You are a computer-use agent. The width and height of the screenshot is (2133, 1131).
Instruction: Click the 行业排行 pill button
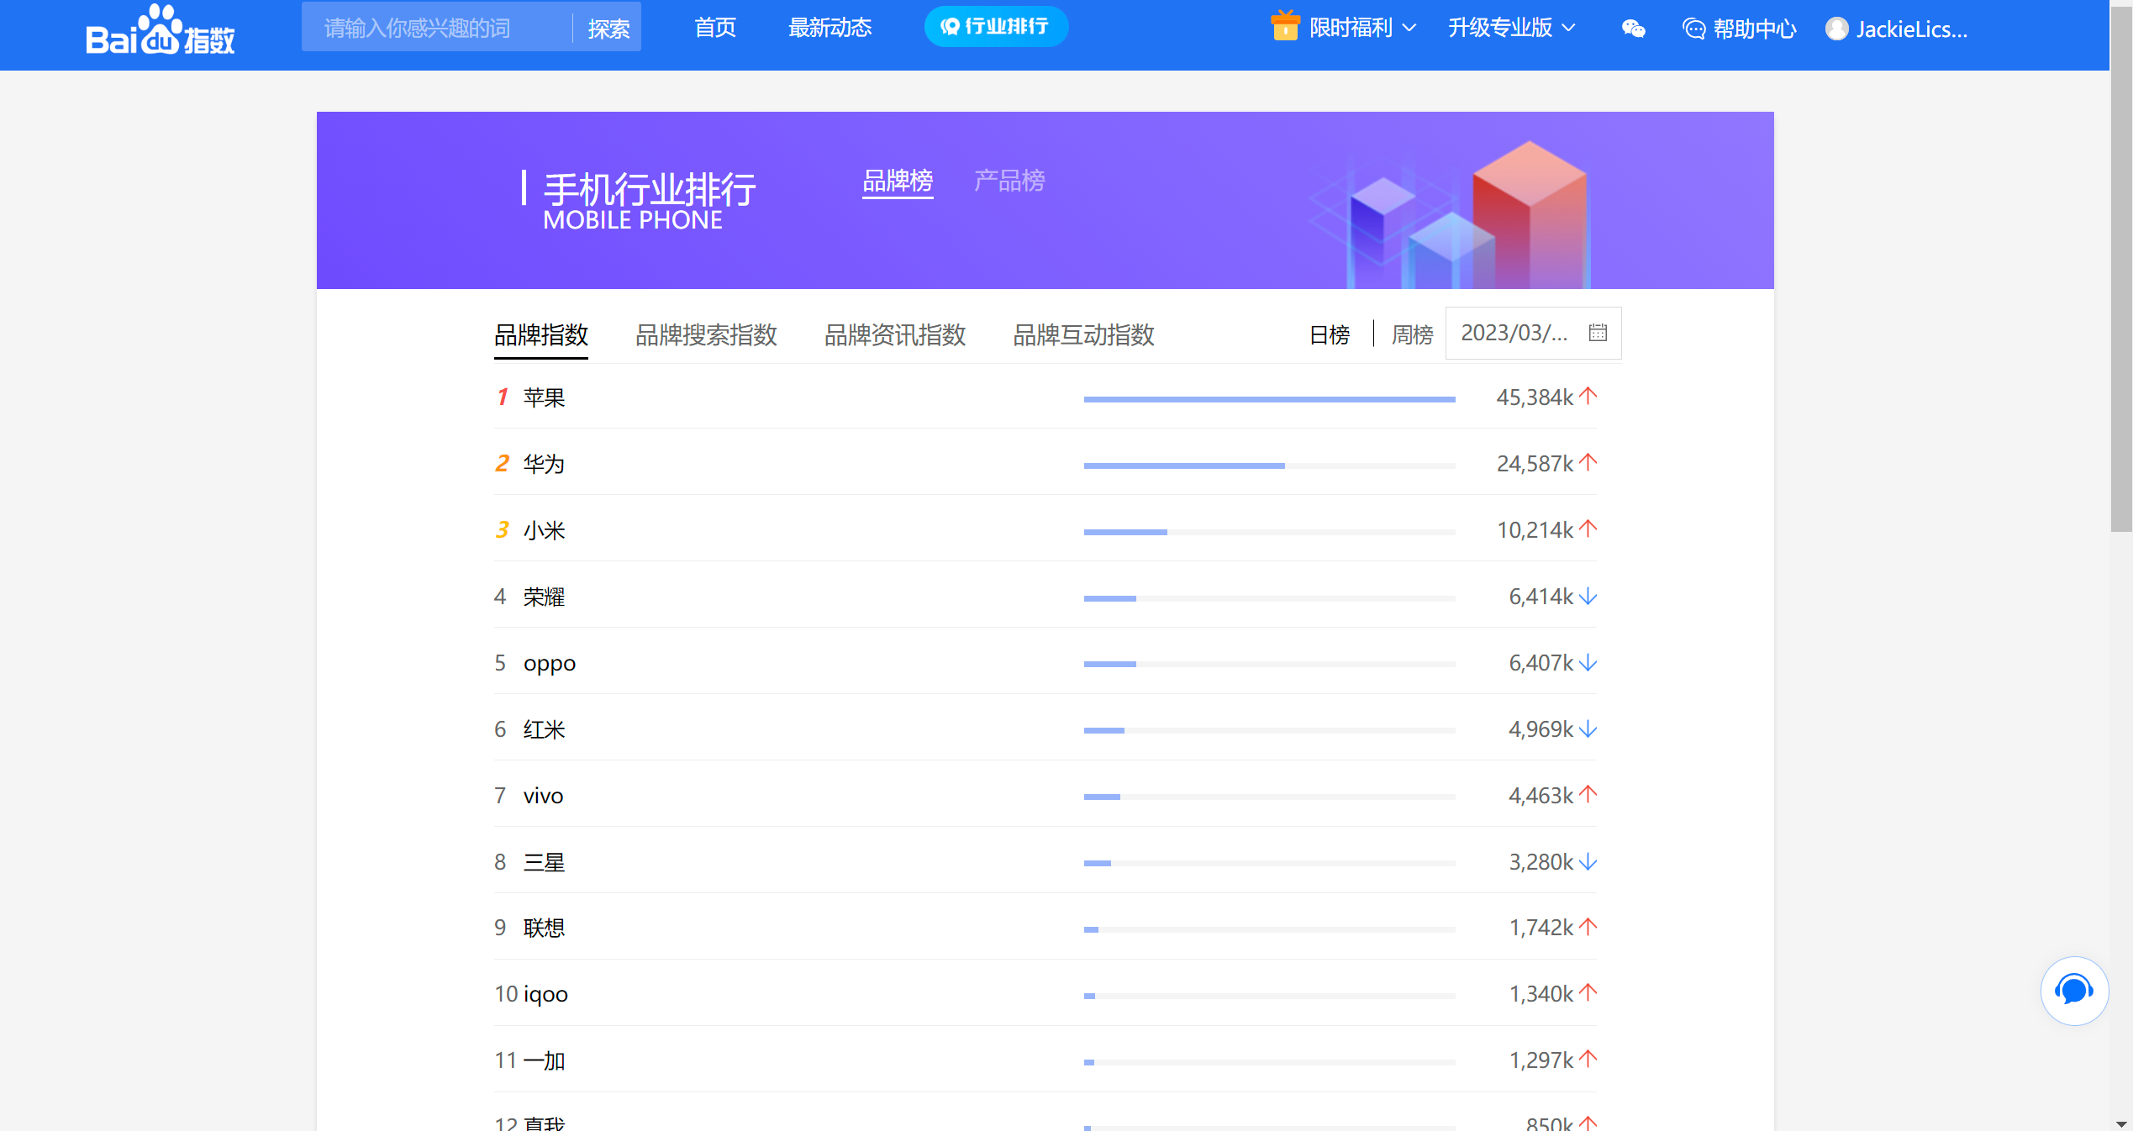click(x=996, y=27)
